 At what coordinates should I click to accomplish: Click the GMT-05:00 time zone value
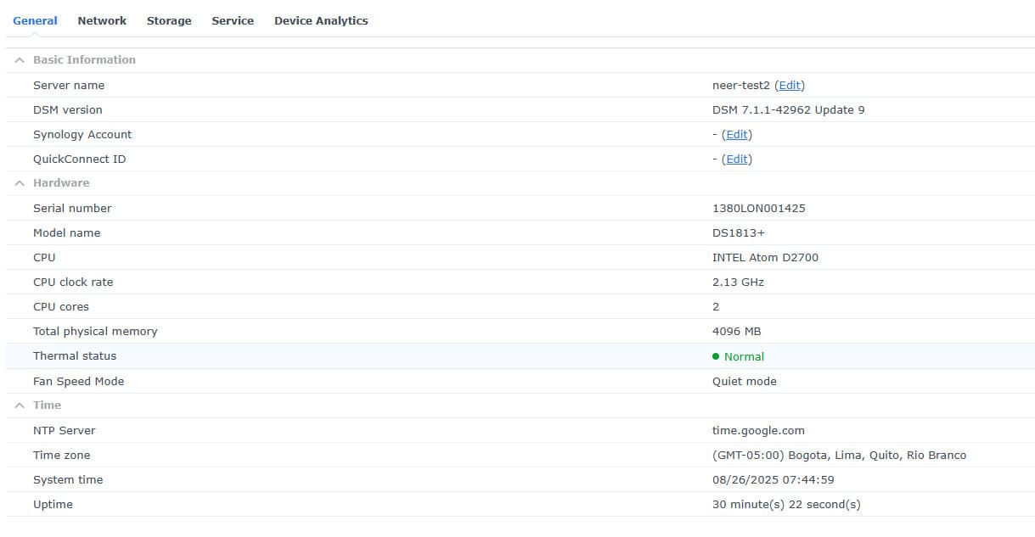click(x=839, y=455)
